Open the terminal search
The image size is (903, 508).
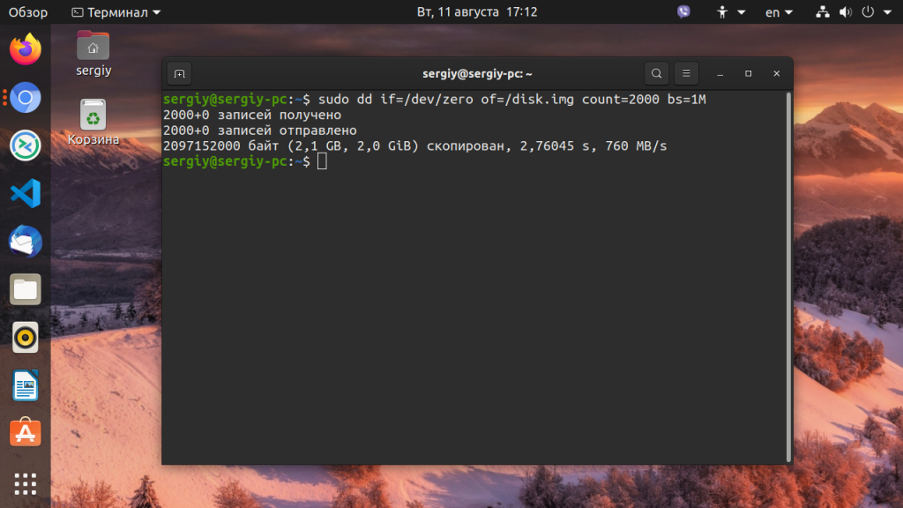coord(656,73)
